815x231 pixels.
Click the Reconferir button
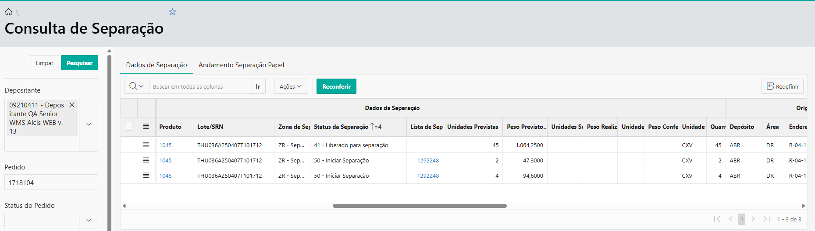point(336,86)
